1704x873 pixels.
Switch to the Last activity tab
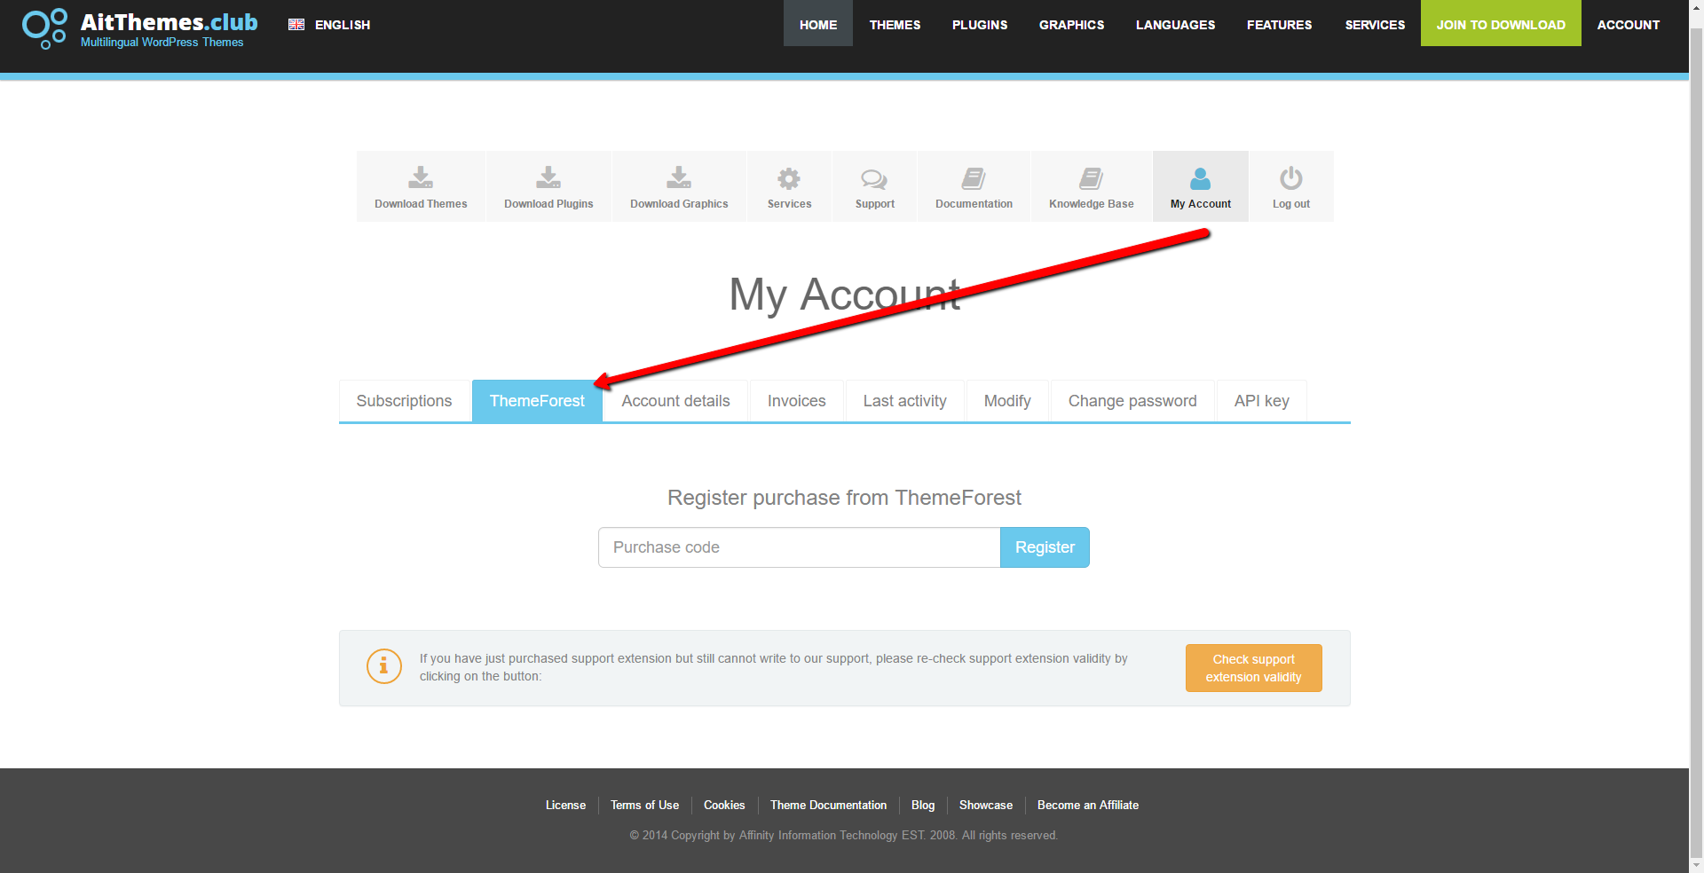[x=904, y=401]
